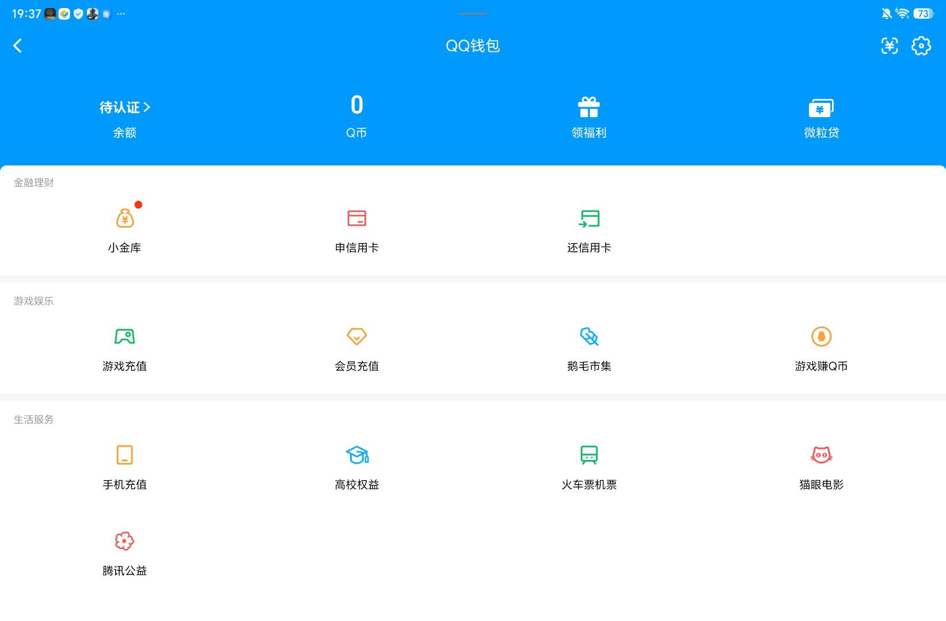
Task: Tap the drag handle at top center
Action: 473,13
